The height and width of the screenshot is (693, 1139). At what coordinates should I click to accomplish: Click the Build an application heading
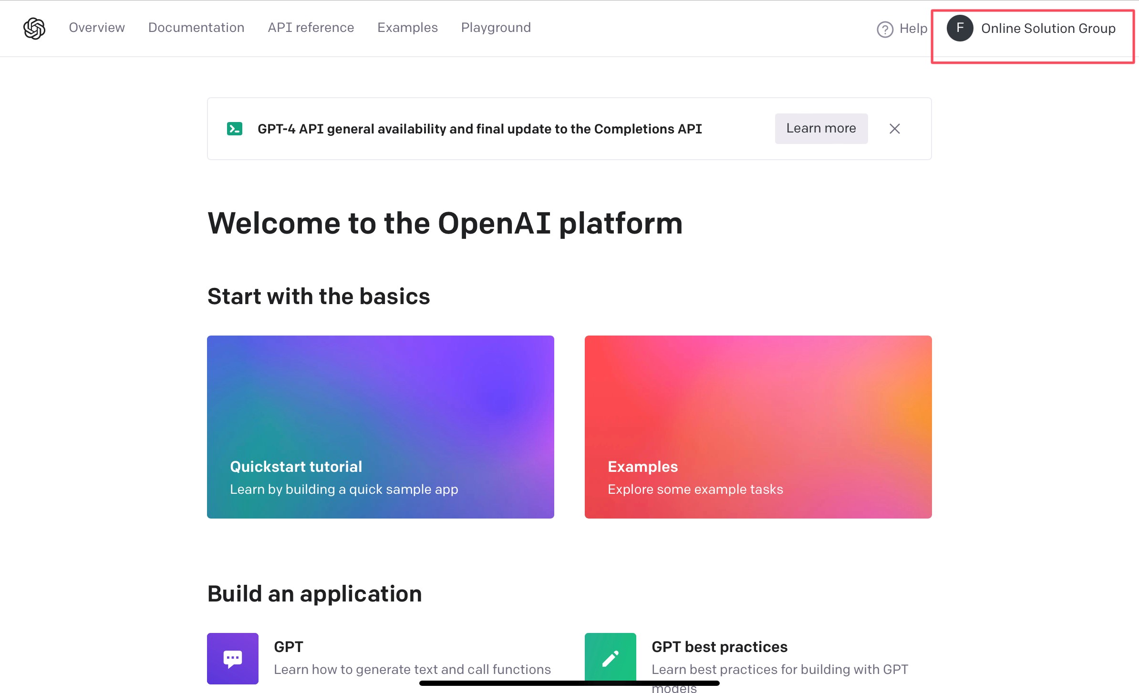point(314,594)
